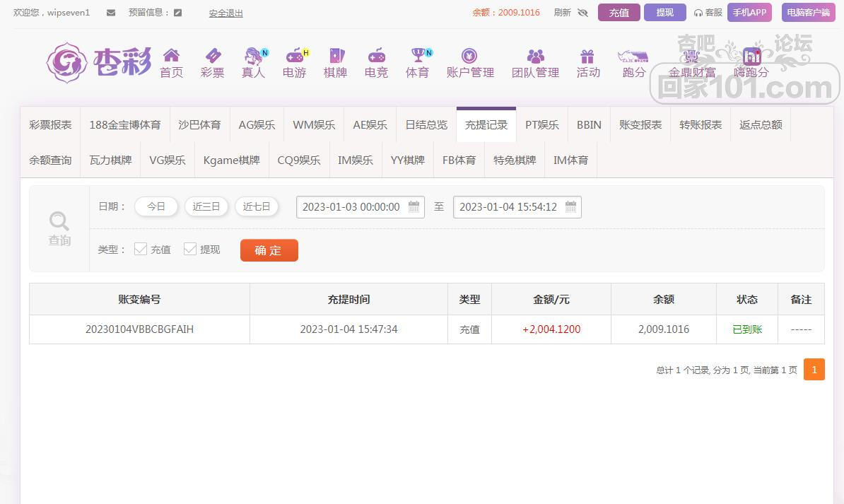Open start date calendar picker

coord(414,207)
